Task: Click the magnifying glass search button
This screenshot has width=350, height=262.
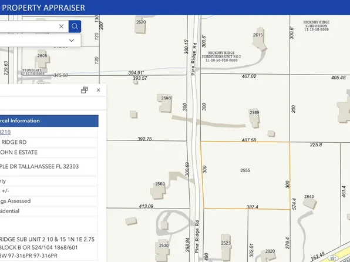Action: click(x=75, y=26)
